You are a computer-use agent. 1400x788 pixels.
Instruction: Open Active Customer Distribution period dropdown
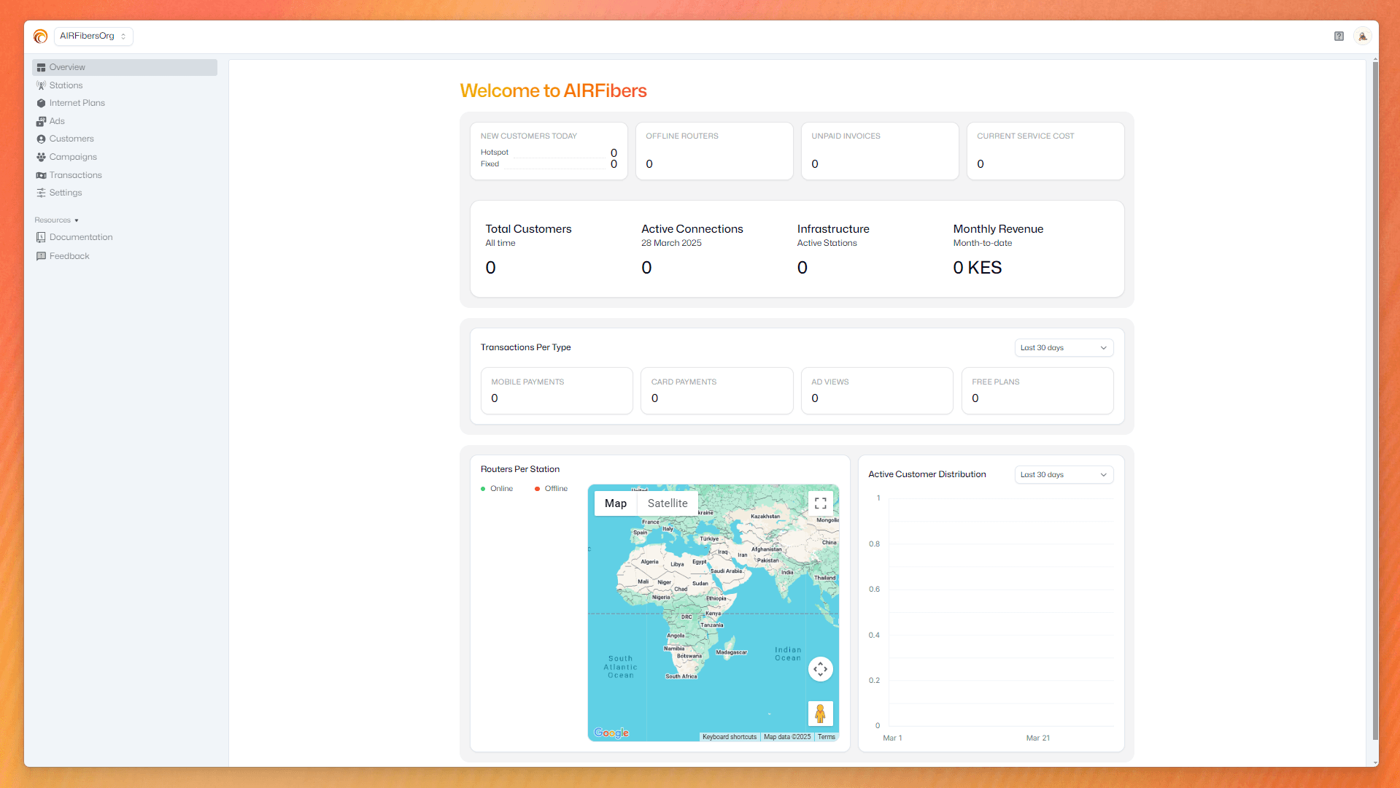click(x=1063, y=475)
